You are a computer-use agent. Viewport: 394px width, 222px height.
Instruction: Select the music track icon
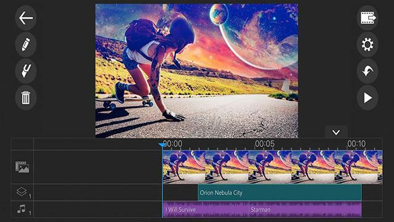click(22, 210)
